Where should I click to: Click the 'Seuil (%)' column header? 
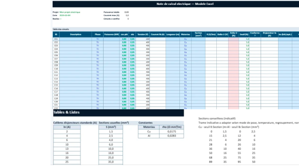click(244, 34)
